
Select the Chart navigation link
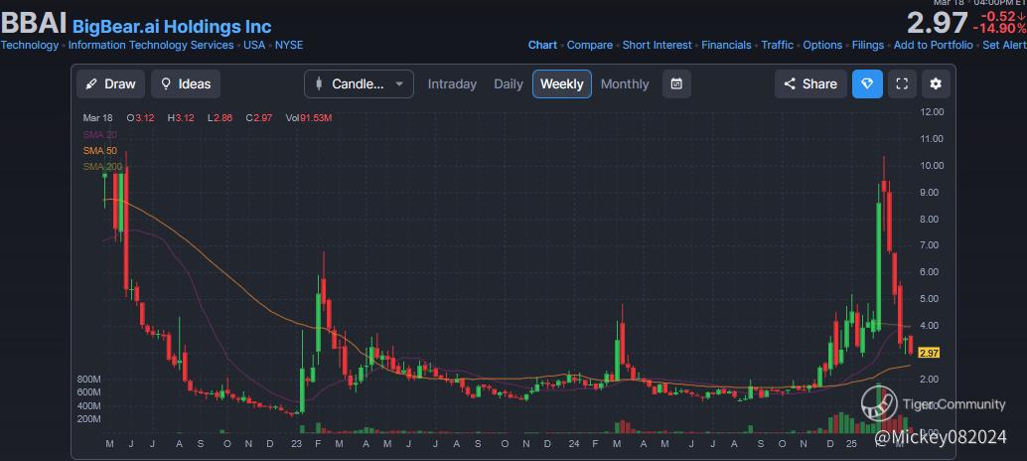tap(542, 45)
